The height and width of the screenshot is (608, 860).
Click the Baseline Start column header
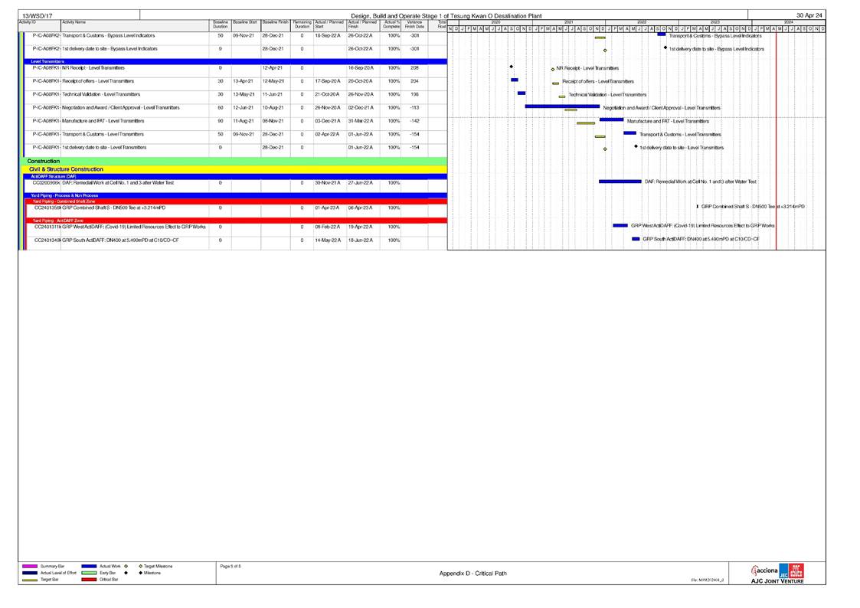245,23
